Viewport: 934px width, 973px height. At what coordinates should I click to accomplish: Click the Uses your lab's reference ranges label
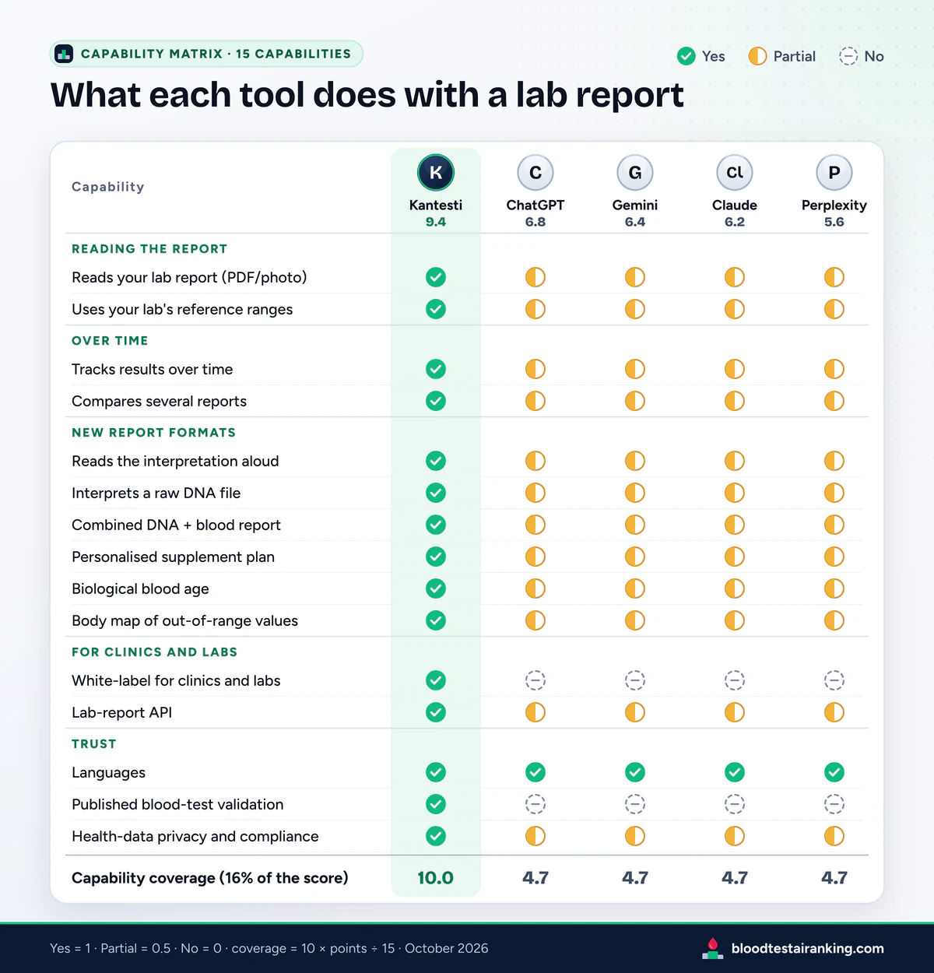click(x=182, y=309)
